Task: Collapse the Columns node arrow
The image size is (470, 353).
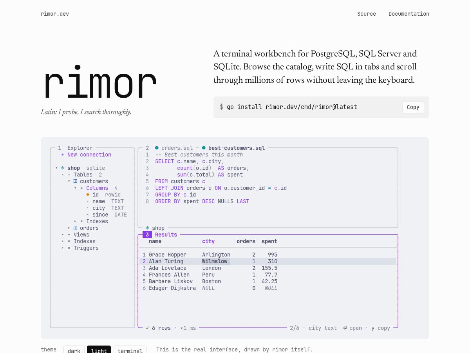Action: pos(75,188)
